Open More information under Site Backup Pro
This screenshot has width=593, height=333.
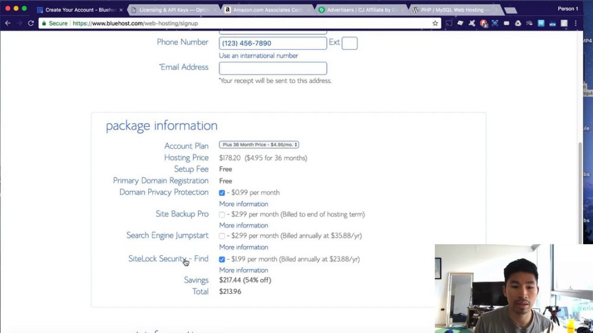pos(244,225)
